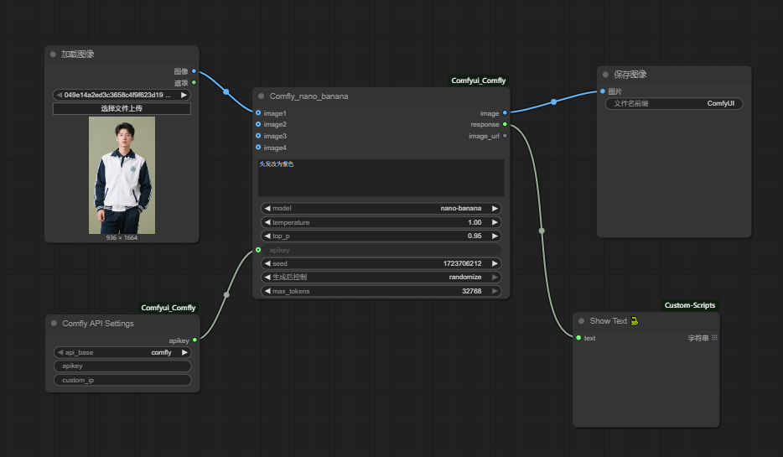Collapse the 保存图像 node with its title dot
Screen dimensions: 783x457
606,75
